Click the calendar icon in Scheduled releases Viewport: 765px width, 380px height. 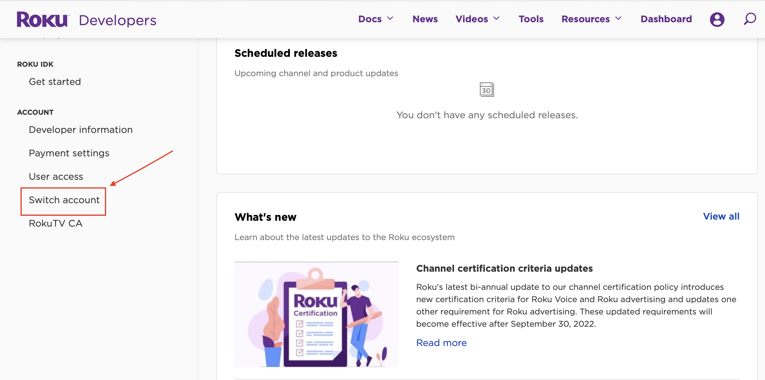(487, 90)
